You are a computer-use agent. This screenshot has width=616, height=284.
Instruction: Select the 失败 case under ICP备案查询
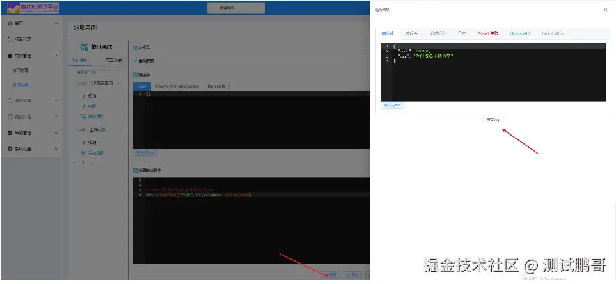click(92, 106)
